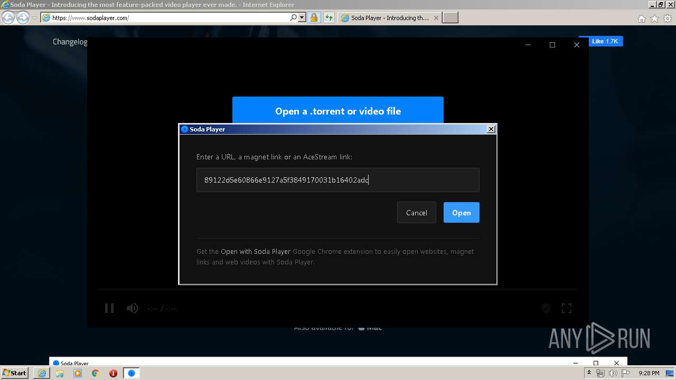This screenshot has width=676, height=380.
Task: Go to IE home page
Action: (x=641, y=18)
